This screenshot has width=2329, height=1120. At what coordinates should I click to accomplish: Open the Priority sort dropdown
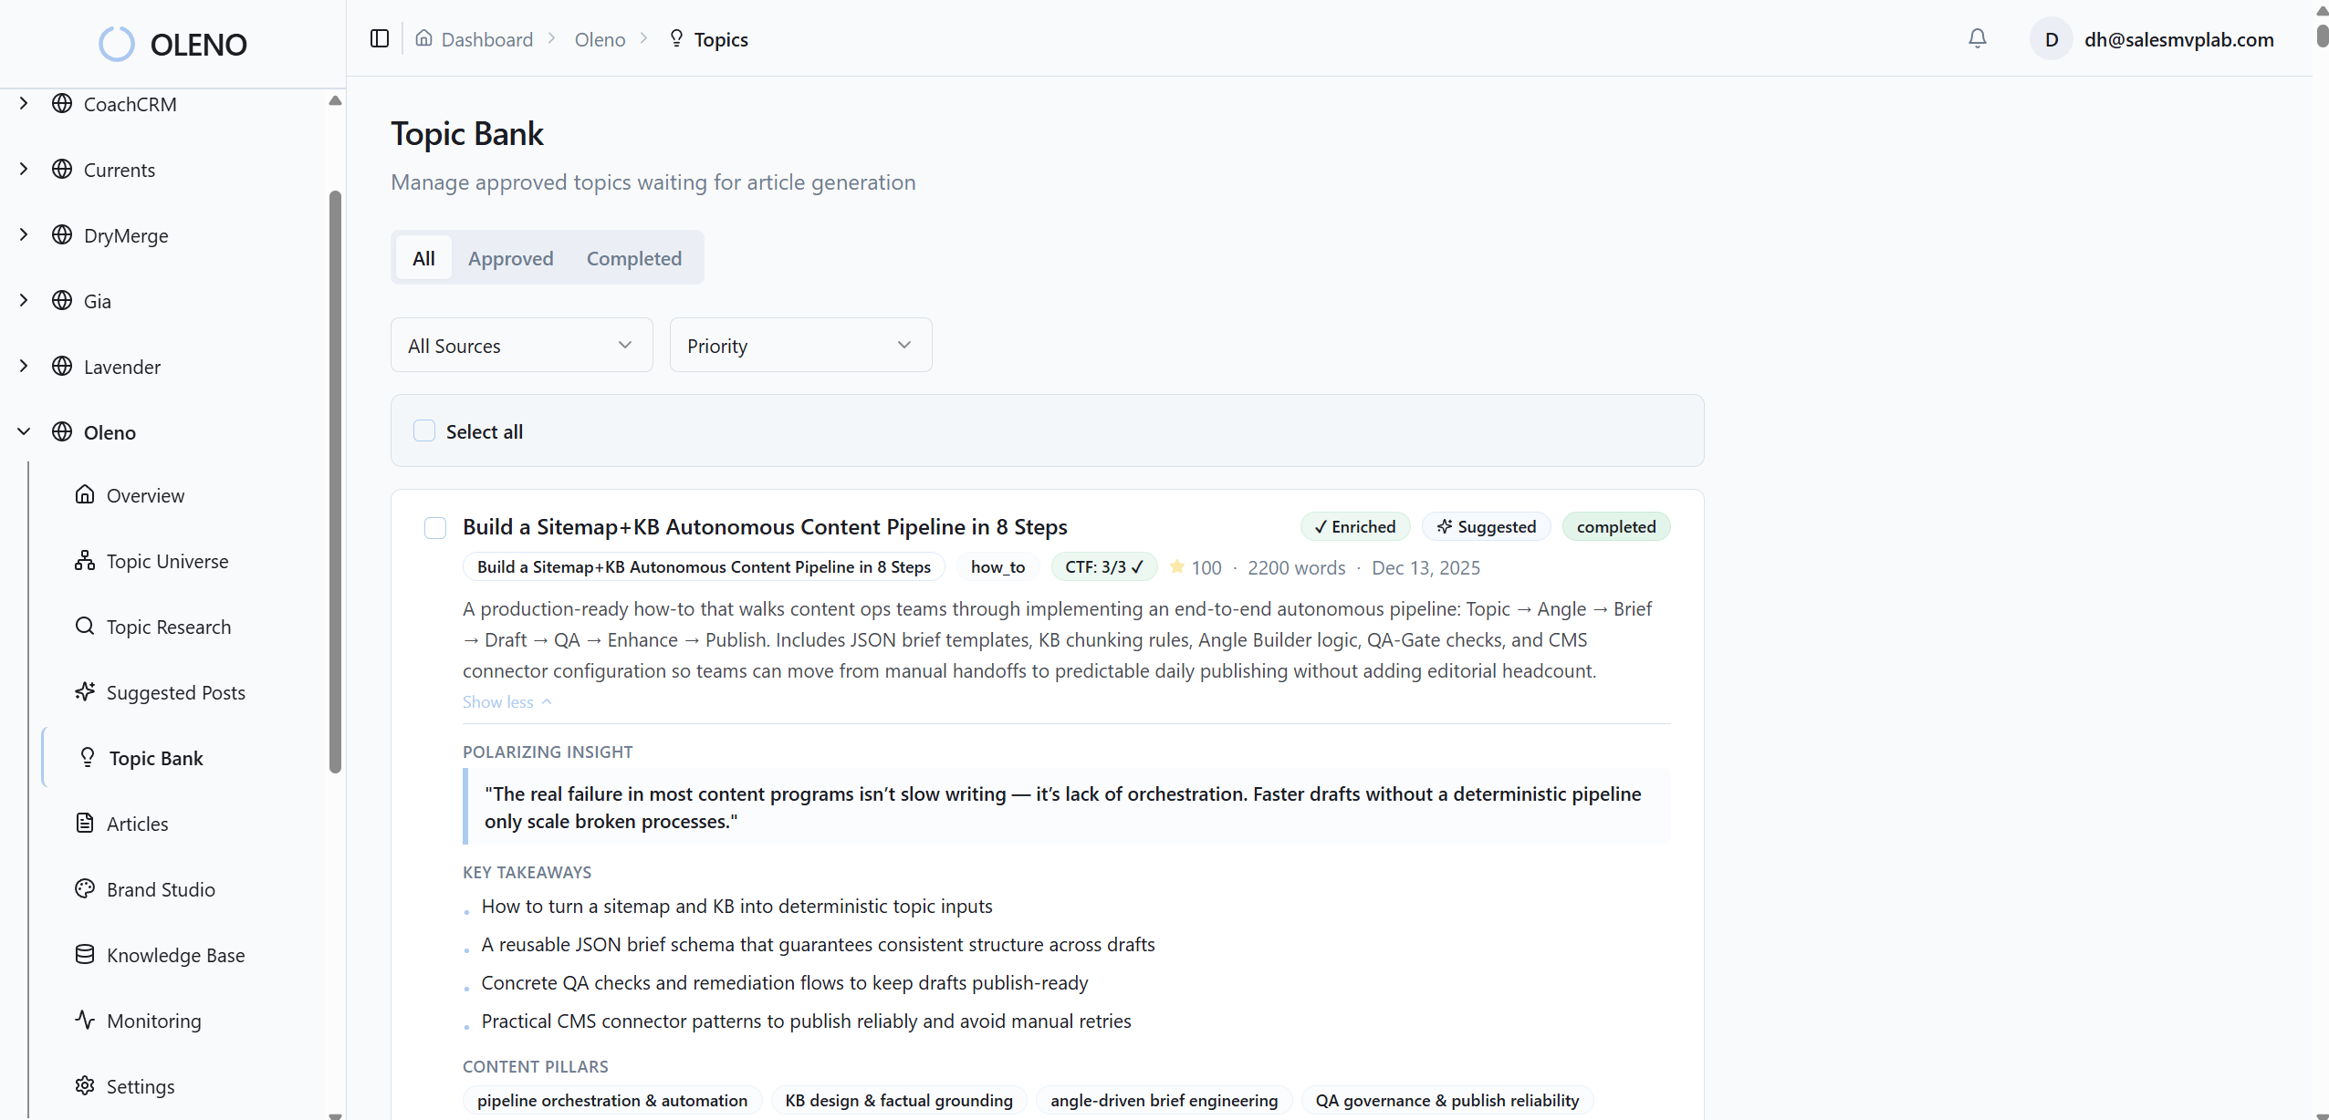click(x=799, y=345)
